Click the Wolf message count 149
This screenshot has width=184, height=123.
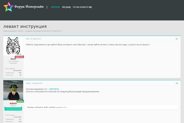point(20,73)
